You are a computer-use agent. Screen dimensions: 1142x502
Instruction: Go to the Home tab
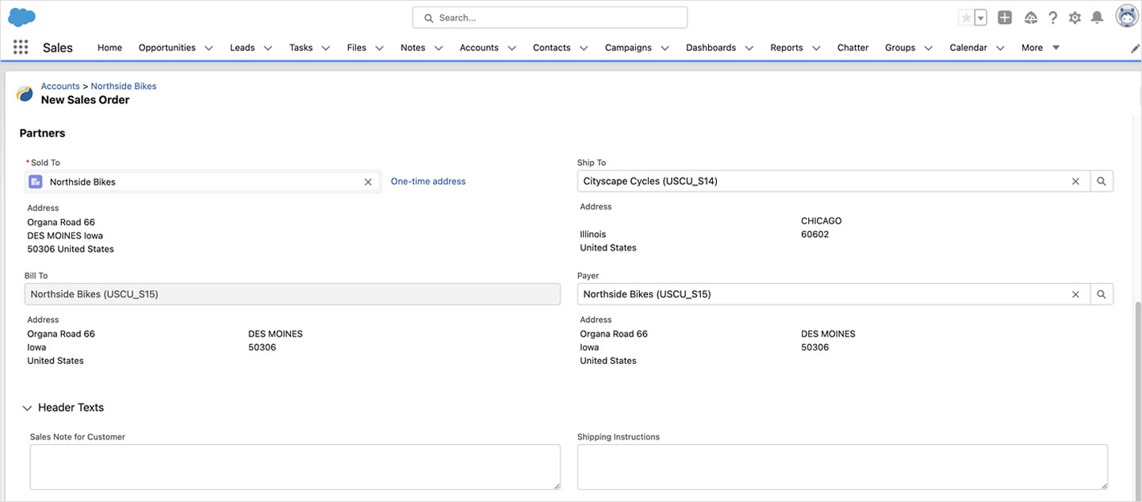(109, 48)
